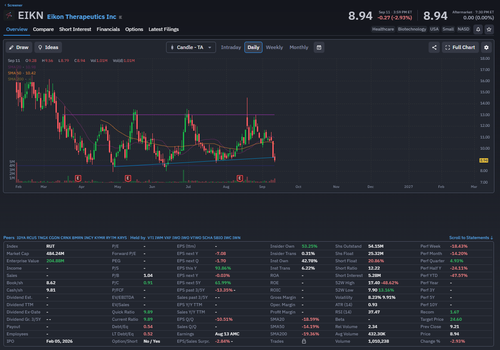The image size is (500, 350).
Task: Open the Short Interest tab
Action: (x=75, y=29)
